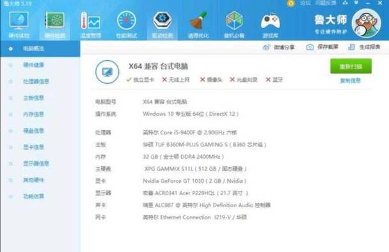
Task: Click the Core i5-9400F processor value
Action: click(x=190, y=132)
